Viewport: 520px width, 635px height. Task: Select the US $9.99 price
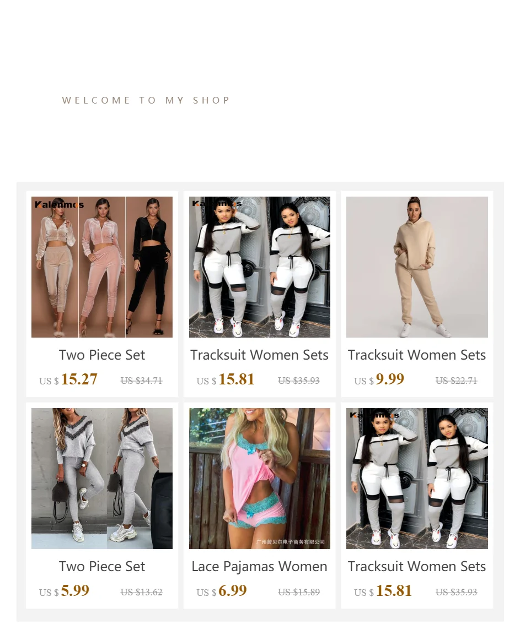[x=379, y=379]
